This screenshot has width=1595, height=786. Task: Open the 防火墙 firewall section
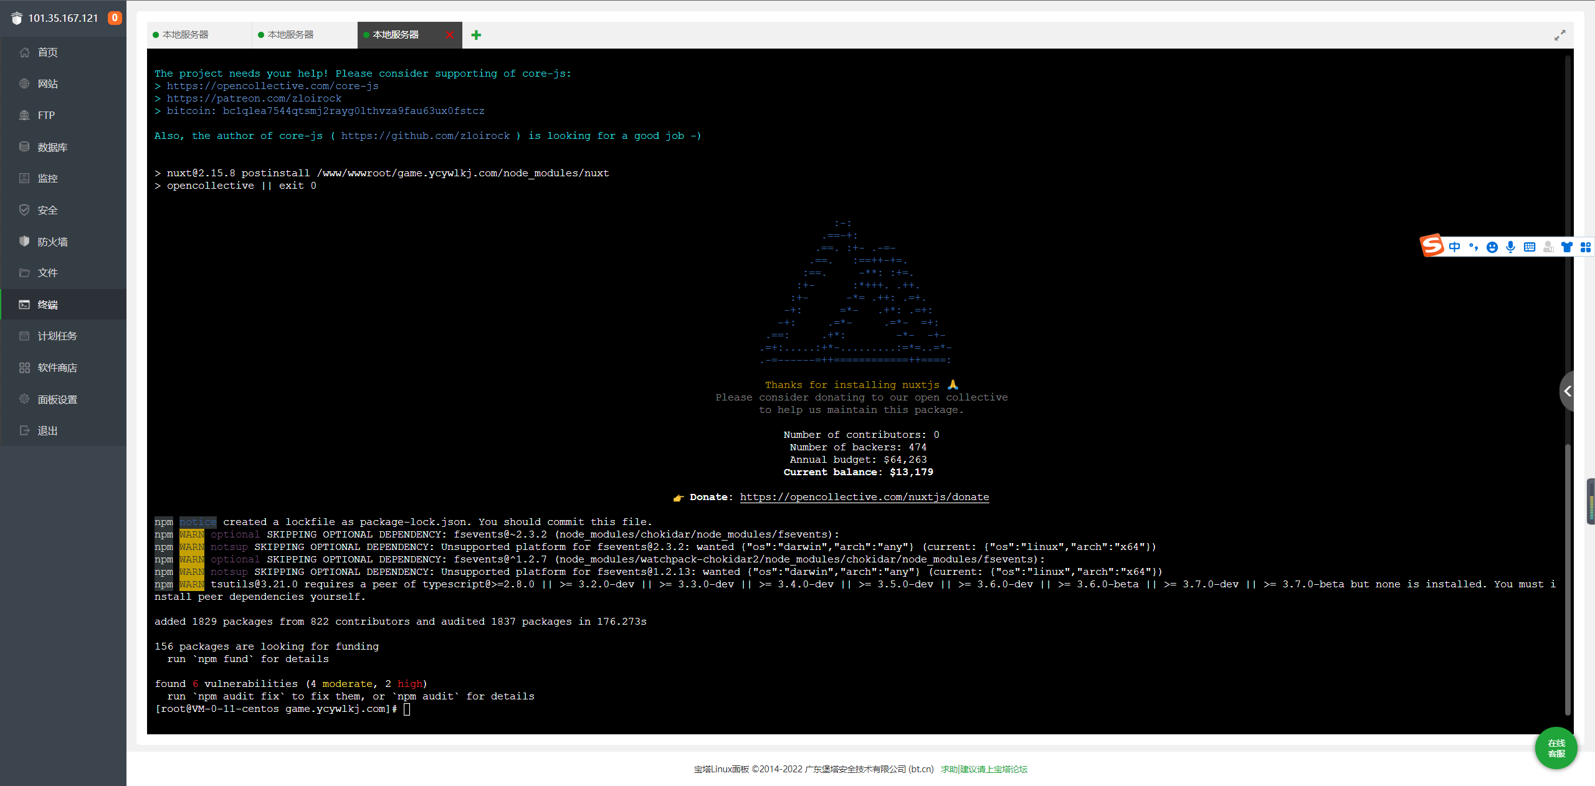52,242
